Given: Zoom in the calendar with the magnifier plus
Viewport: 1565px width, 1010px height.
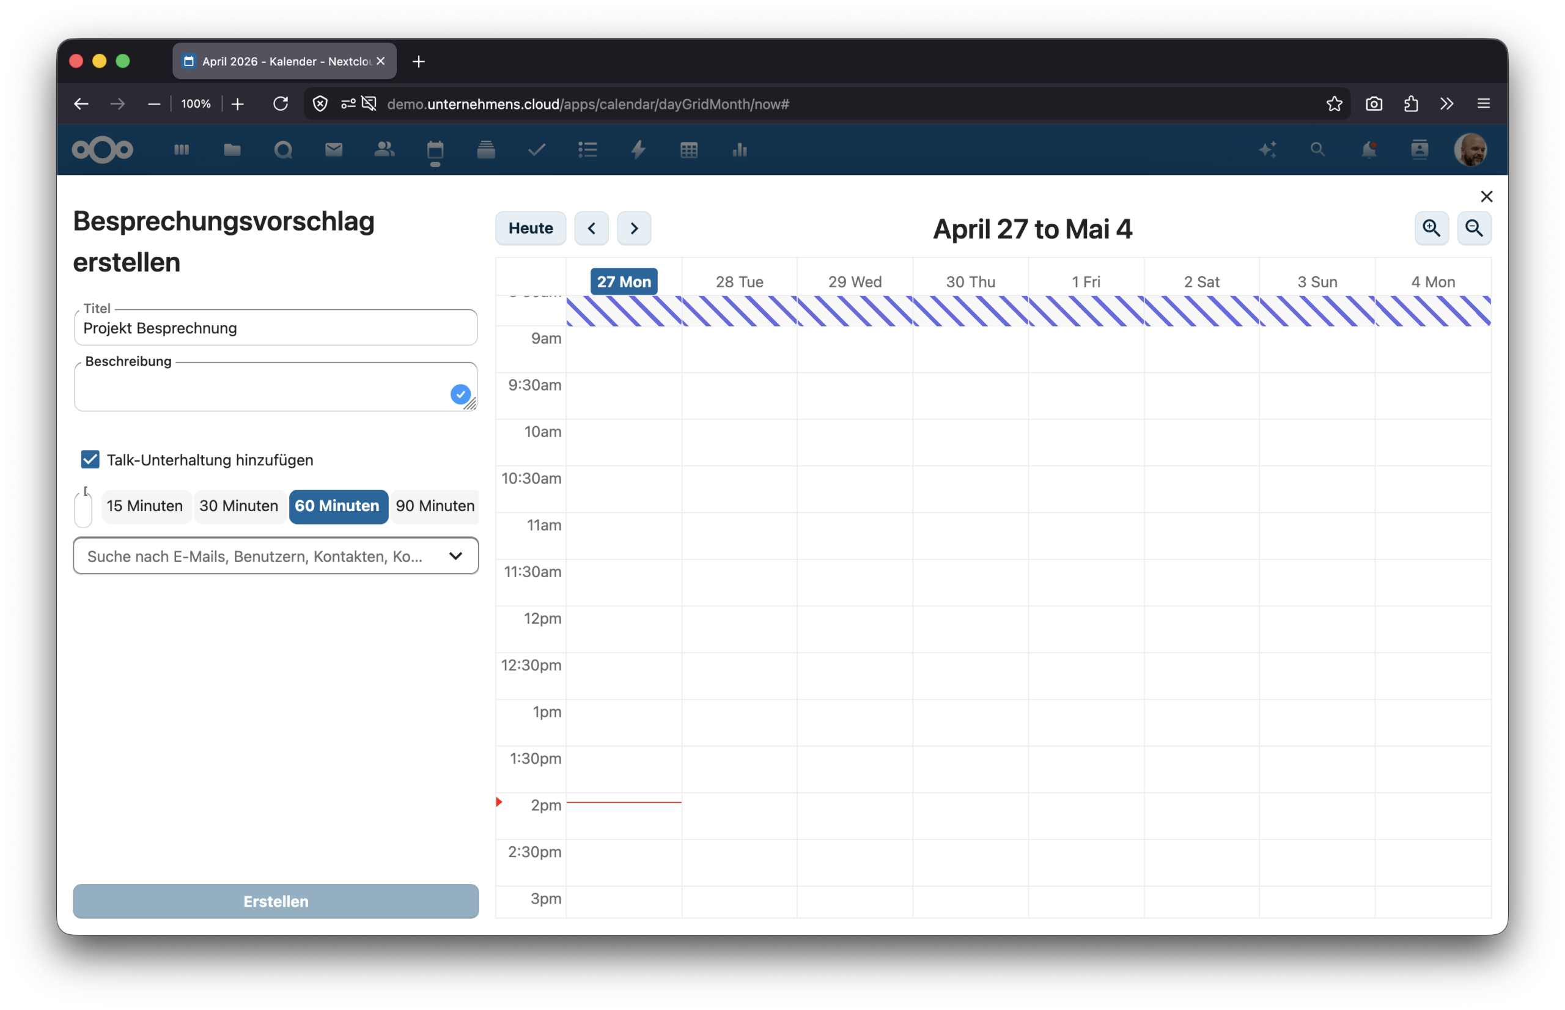Looking at the screenshot, I should pyautogui.click(x=1431, y=228).
